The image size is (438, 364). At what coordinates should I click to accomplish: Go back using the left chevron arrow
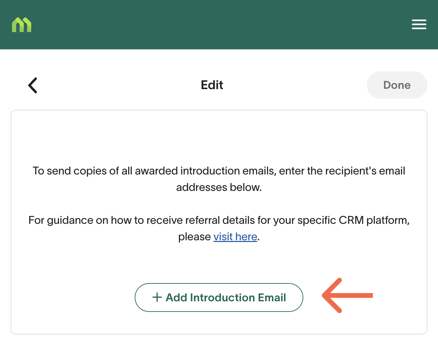tap(33, 85)
